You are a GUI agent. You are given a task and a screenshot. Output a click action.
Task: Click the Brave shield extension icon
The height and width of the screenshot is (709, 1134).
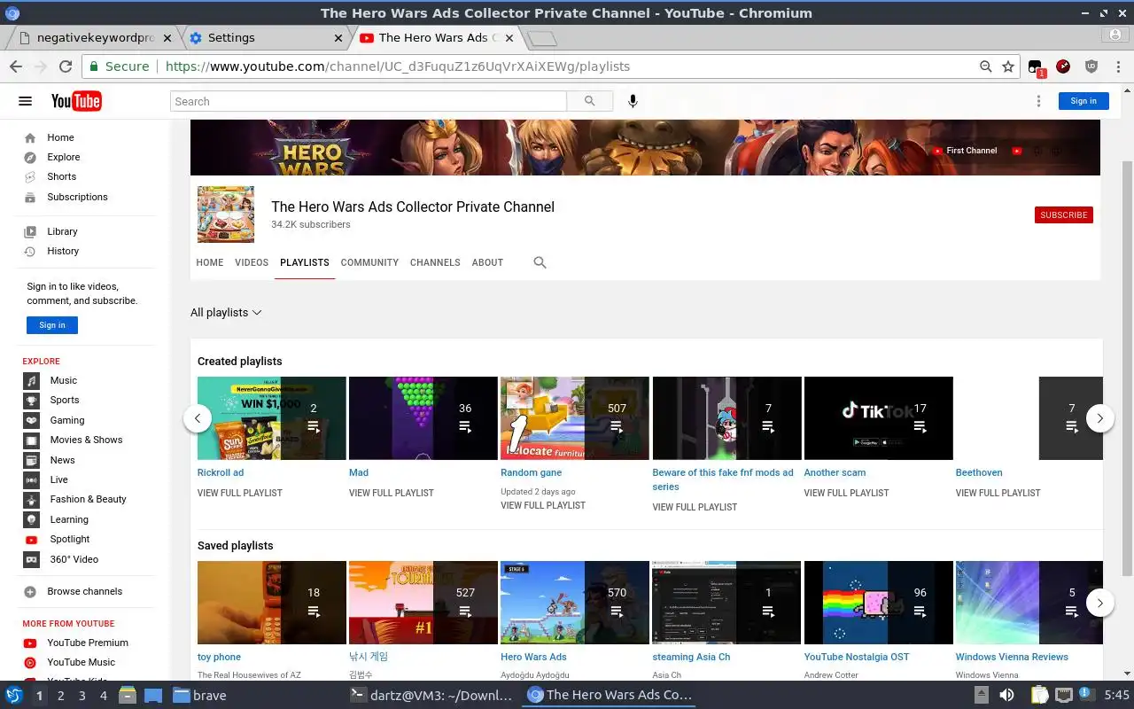pos(1091,66)
